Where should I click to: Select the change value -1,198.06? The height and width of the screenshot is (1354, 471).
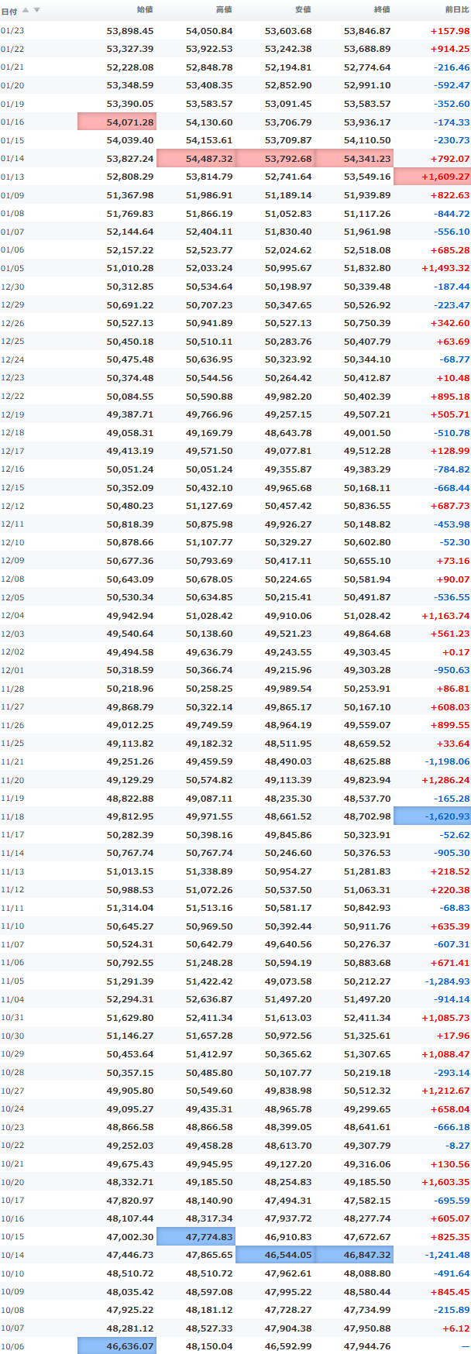pos(447,762)
